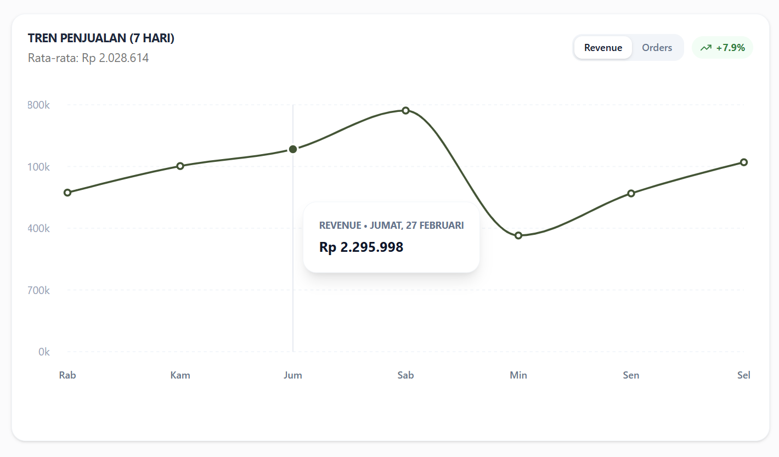Click the Jumat, 27 Februari tooltip header
Screen dimensions: 779x457
click(391, 225)
